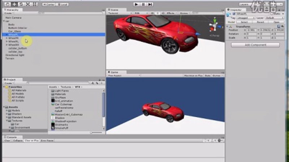Viewport: 289px width, 162px height.
Task: Click the Step frame button
Action: point(150,4)
